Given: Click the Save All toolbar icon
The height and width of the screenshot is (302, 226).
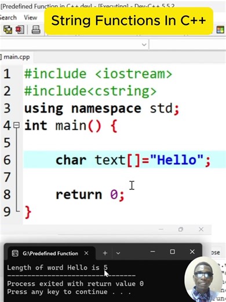Looking at the screenshot, I should point(8,30).
